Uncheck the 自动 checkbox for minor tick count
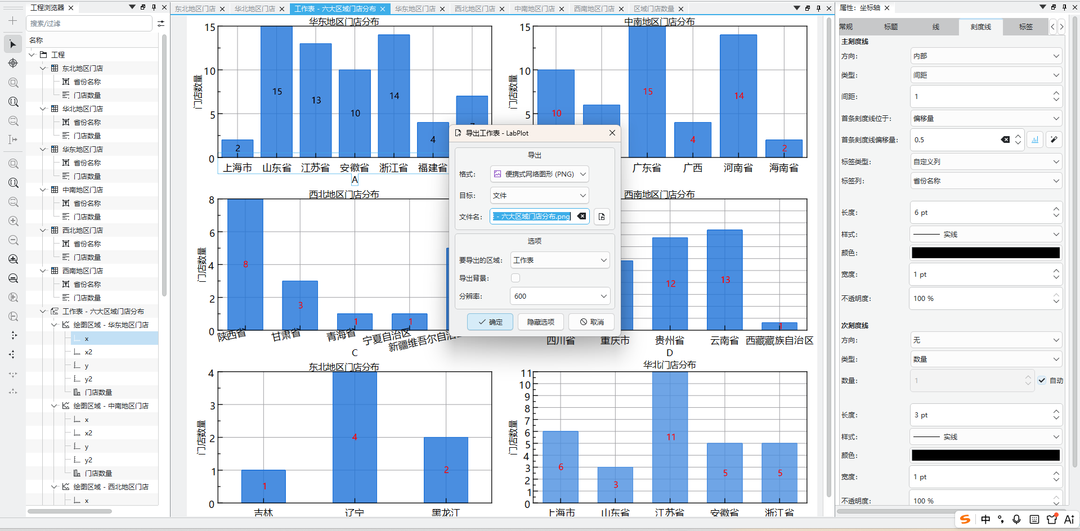1080x531 pixels. pos(1042,380)
